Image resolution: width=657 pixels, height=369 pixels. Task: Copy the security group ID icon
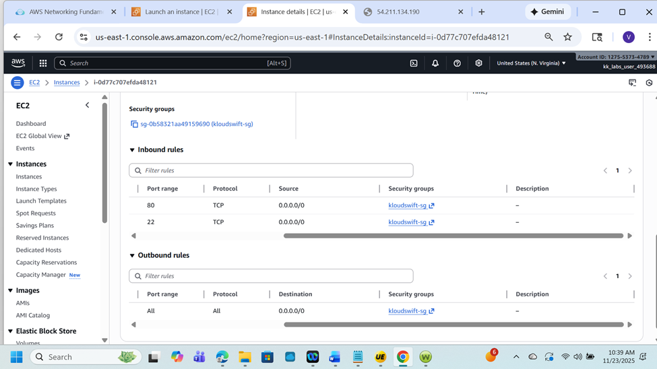point(134,124)
